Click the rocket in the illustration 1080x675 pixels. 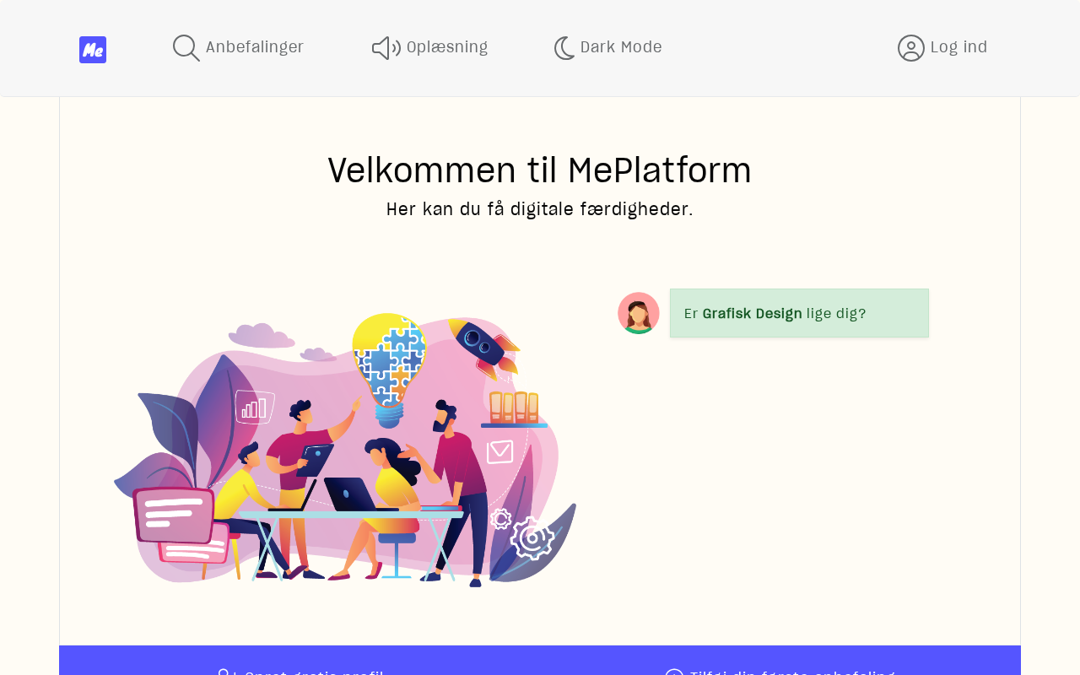pos(483,347)
